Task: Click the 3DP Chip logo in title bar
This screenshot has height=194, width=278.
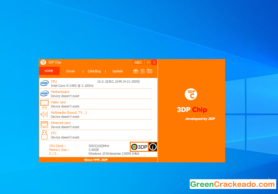Action: 43,62
